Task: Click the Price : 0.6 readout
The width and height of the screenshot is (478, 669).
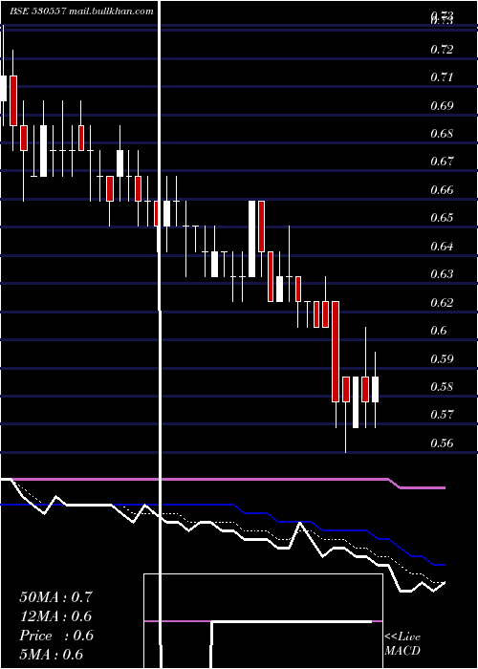Action: [x=55, y=636]
